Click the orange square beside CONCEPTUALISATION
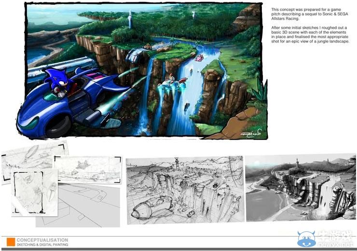The image size is (357, 251). 11,242
